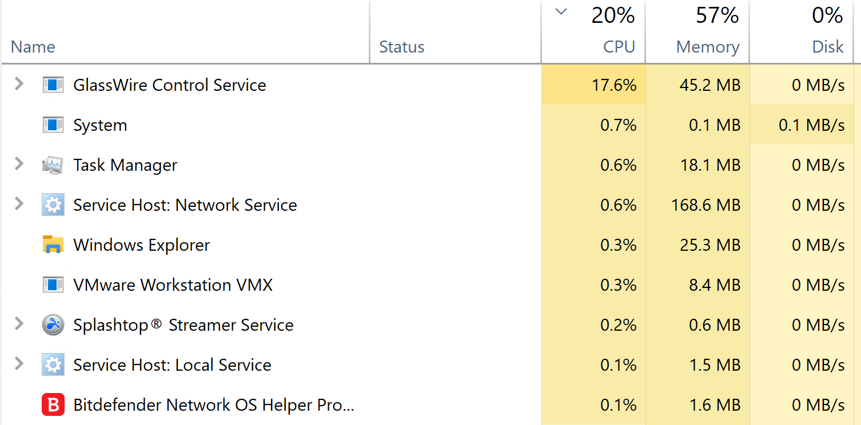
Task: Click the Bitdefender red B icon
Action: point(53,405)
